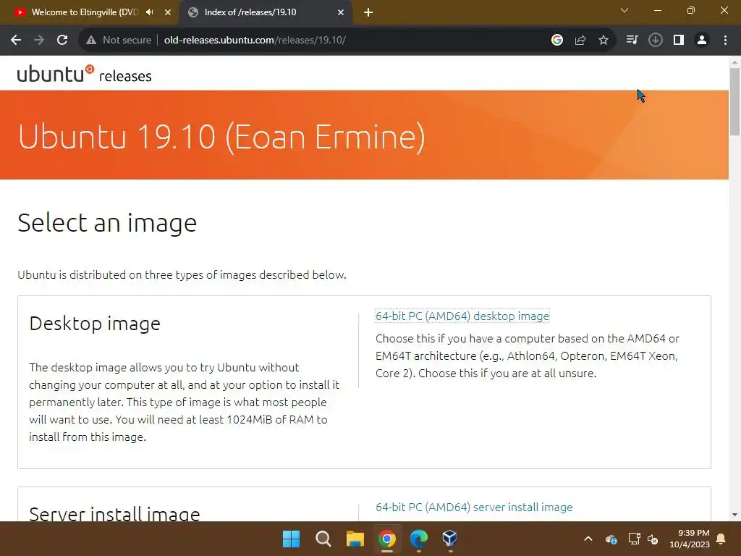Close the Index of /releases/19.10 tab
Image resolution: width=741 pixels, height=556 pixels.
point(341,12)
